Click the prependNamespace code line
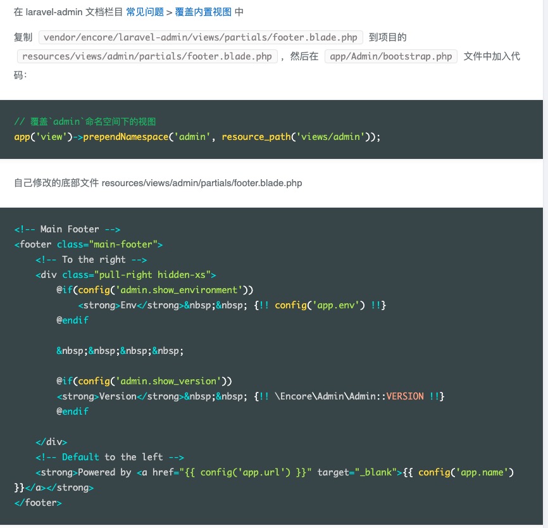548x528 pixels. point(197,137)
